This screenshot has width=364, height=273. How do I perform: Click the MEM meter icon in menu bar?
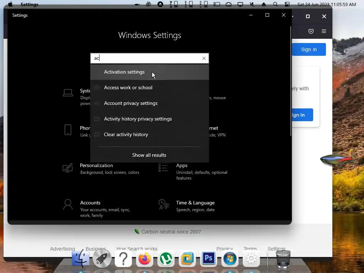174,4
